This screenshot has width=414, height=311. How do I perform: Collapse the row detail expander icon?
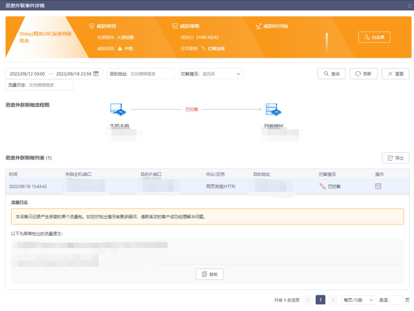tap(378, 186)
